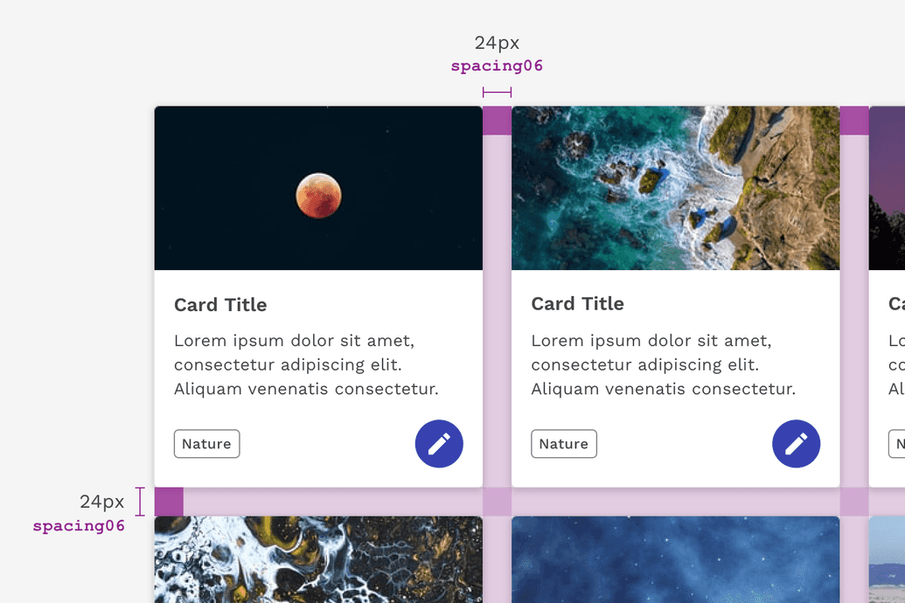
Task: Pick the dark purple square below the moon card
Action: pyautogui.click(x=169, y=502)
